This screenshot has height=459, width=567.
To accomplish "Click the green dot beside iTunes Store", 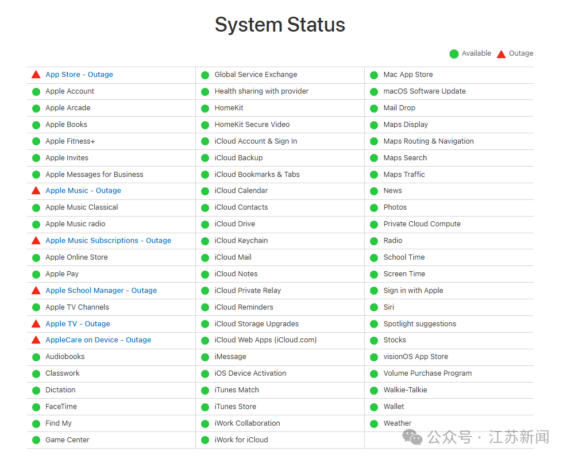I will point(205,407).
